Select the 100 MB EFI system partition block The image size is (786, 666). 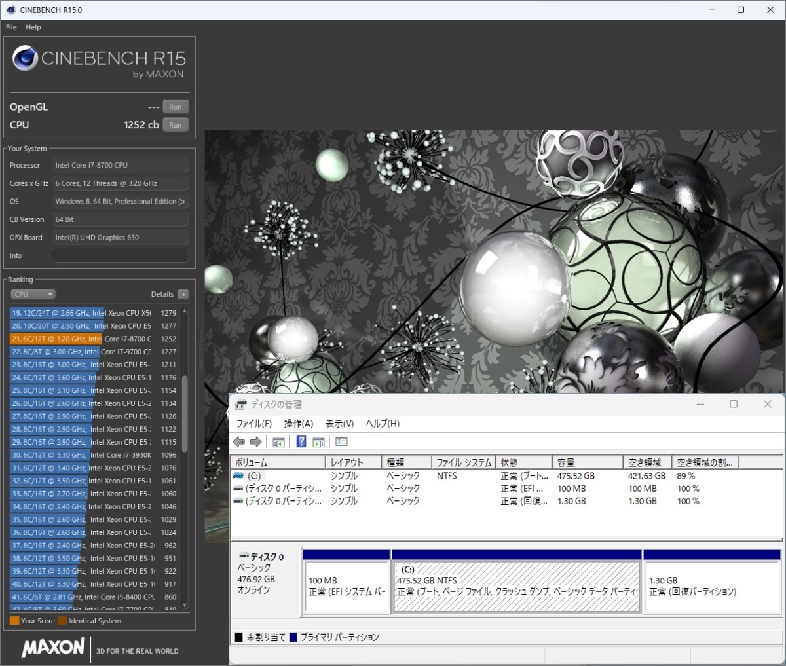click(346, 581)
